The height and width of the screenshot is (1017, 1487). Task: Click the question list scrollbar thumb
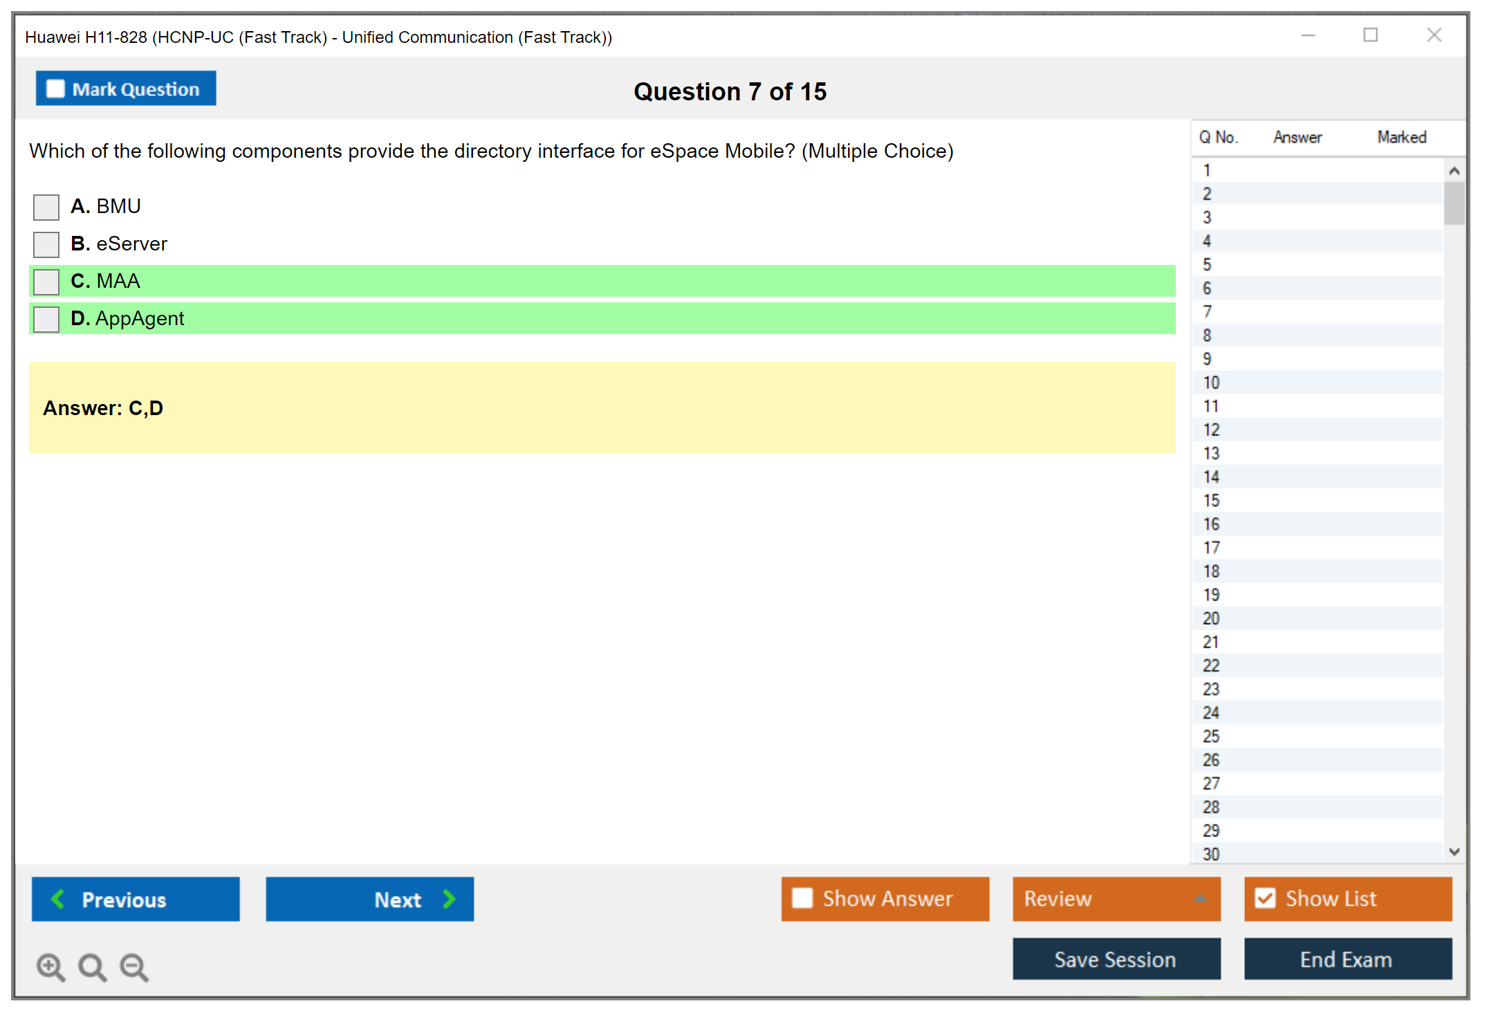click(1454, 203)
